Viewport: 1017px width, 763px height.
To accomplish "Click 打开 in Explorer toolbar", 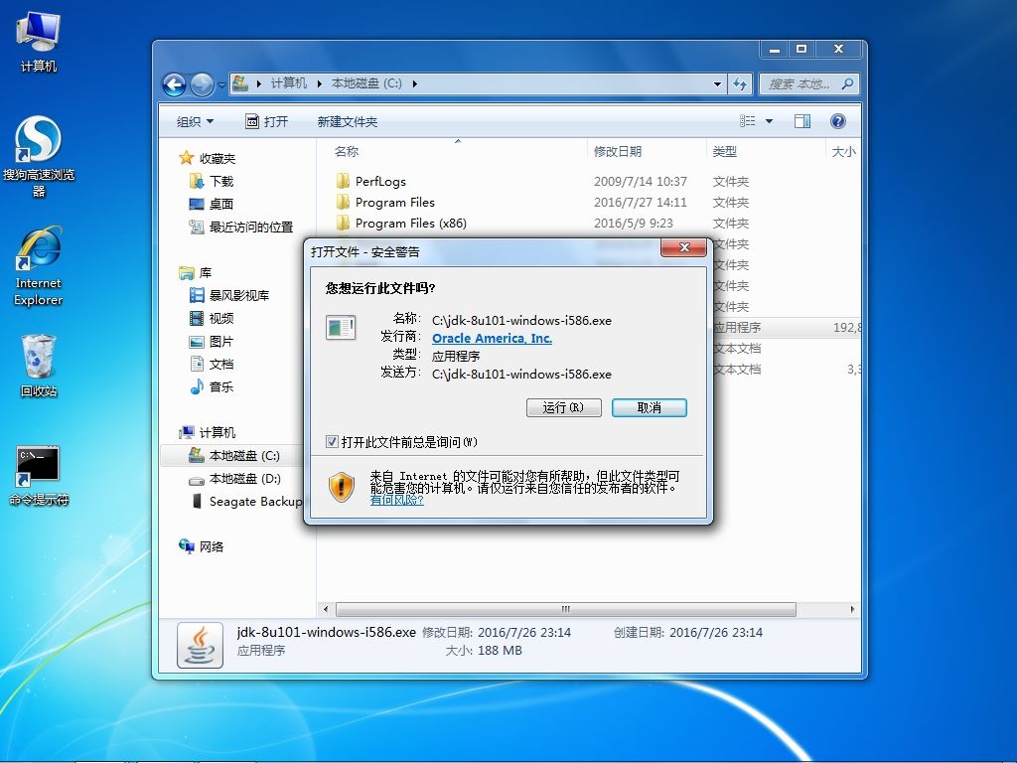I will [266, 121].
